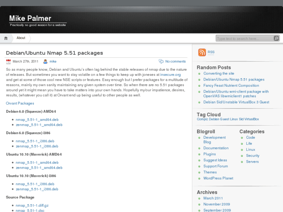Click the author avatar icon beside mike
The height and width of the screenshot is (212, 283).
pos(45,61)
